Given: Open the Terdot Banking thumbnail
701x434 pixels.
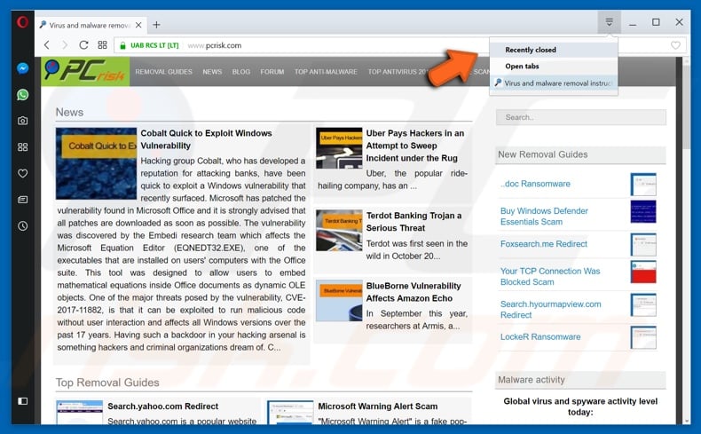Looking at the screenshot, I should pos(339,230).
